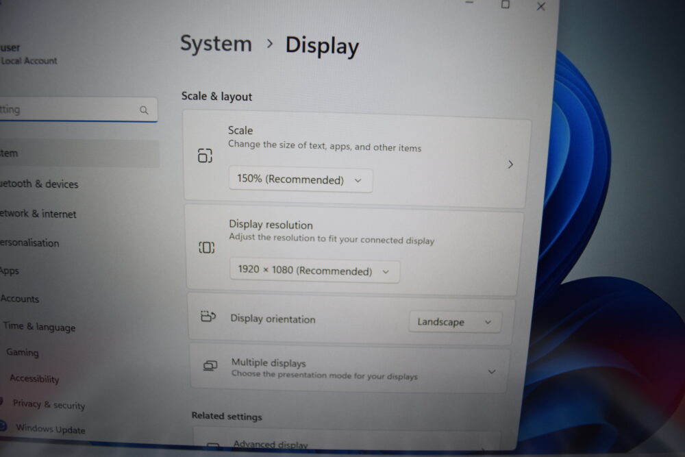The image size is (685, 457).
Task: Open Time & language settings
Action: [39, 327]
